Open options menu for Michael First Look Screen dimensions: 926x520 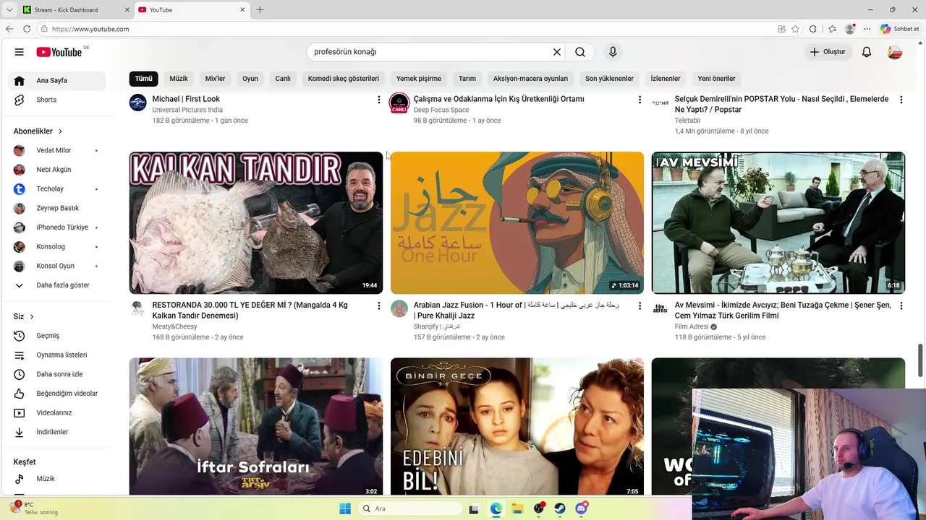pyautogui.click(x=378, y=100)
